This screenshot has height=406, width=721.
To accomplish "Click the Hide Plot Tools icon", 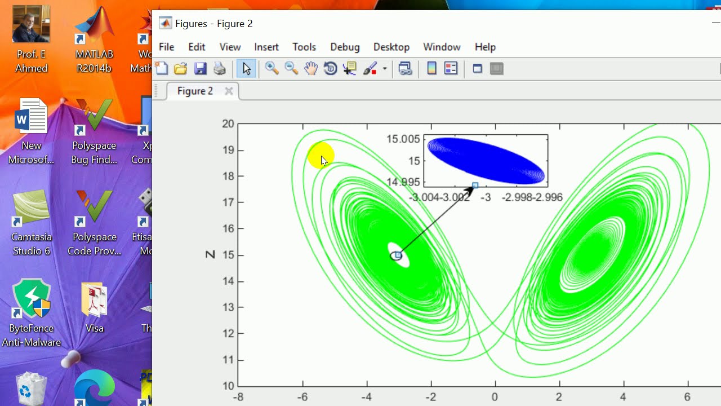I will point(477,69).
